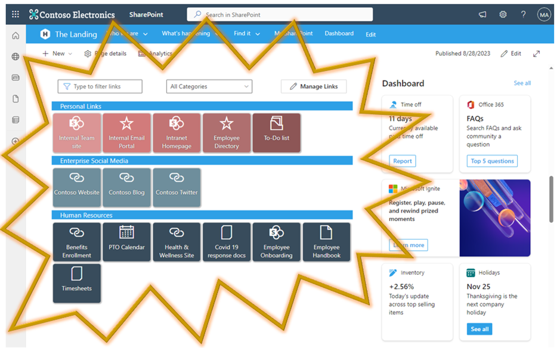Expand the New page dropdown
Screen dimensions: 557x348
tap(57, 54)
